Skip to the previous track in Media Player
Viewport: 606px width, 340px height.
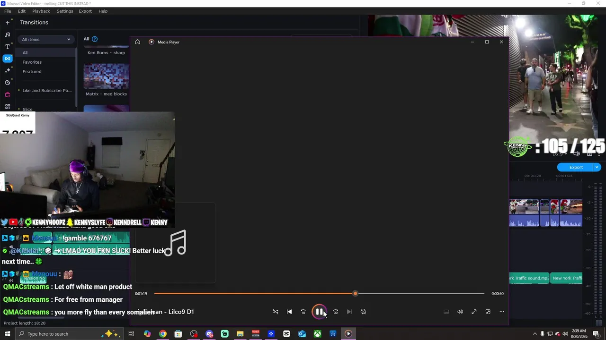click(x=290, y=312)
